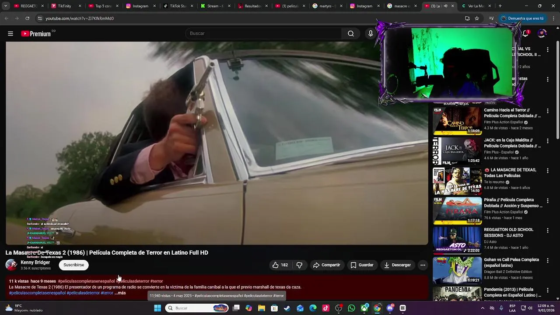Screen dimensions: 560x315
Task: Open options for Camino Hacia el Terror video
Action: pyautogui.click(x=547, y=111)
